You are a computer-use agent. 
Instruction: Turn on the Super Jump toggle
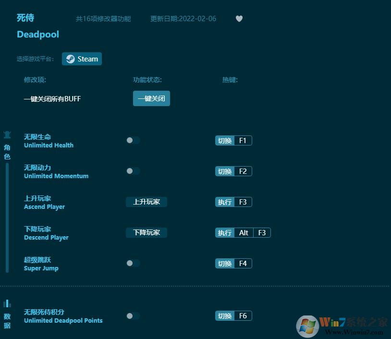133,263
